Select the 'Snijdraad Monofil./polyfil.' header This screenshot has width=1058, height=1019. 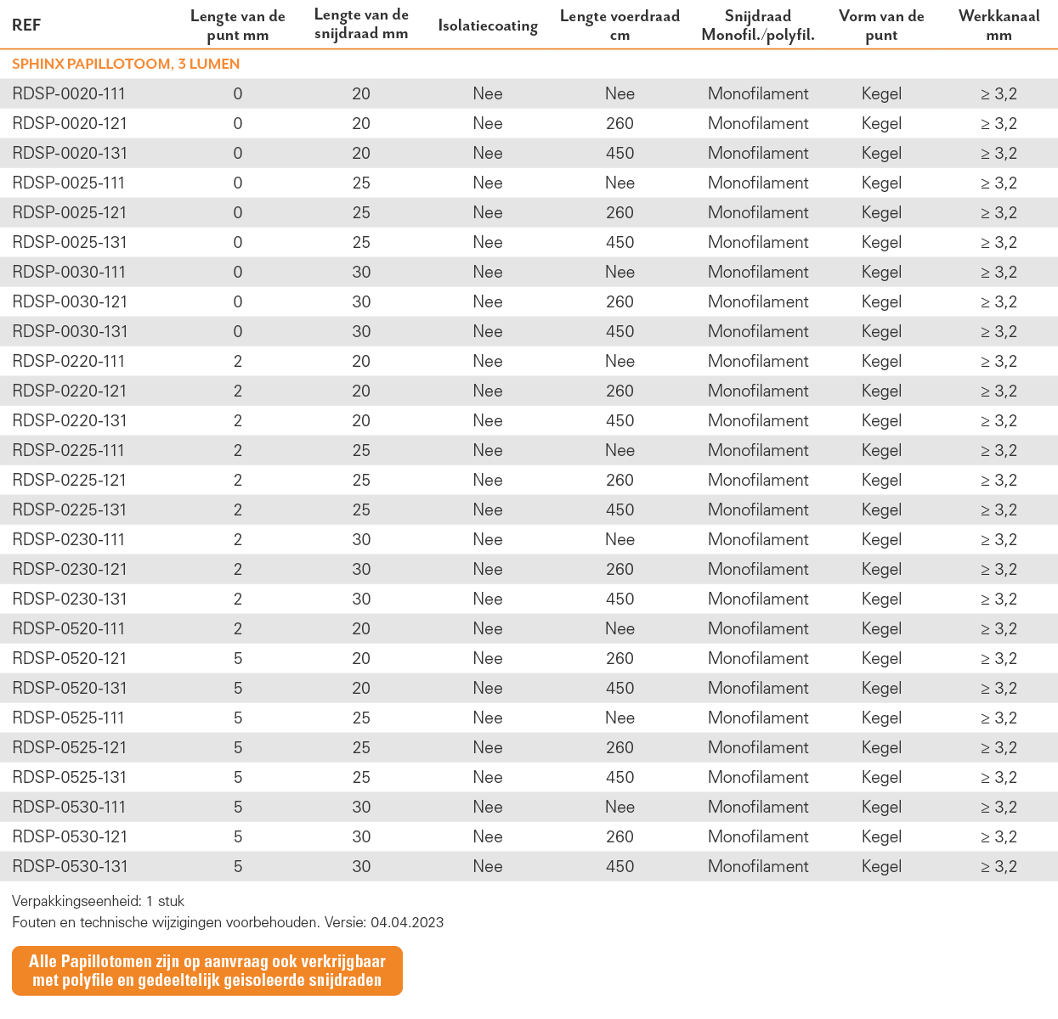pyautogui.click(x=758, y=25)
